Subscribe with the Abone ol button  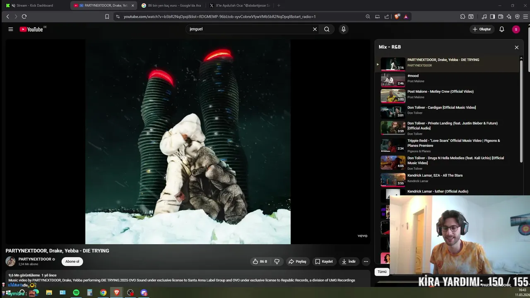72,262
